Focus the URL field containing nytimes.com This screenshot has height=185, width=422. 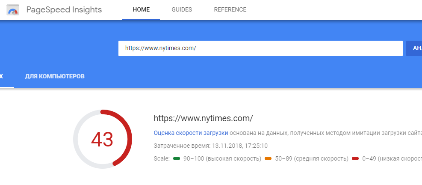(x=260, y=48)
